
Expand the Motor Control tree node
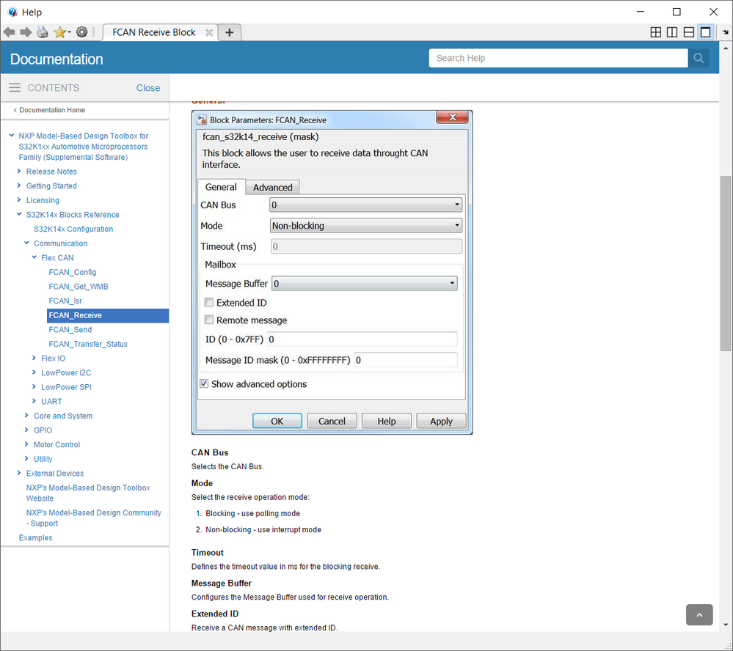(x=26, y=444)
